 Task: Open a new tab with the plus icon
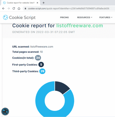point(43,3)
